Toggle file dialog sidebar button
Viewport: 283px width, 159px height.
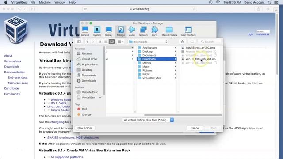(x=79, y=42)
